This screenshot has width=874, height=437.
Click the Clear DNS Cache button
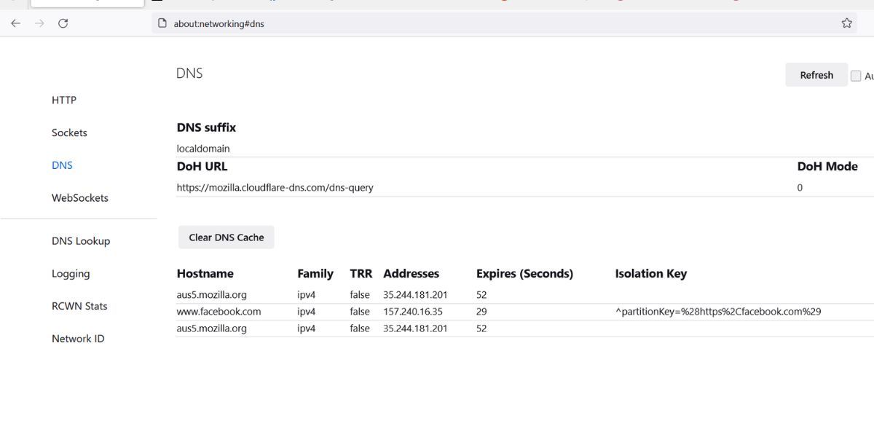click(x=226, y=237)
